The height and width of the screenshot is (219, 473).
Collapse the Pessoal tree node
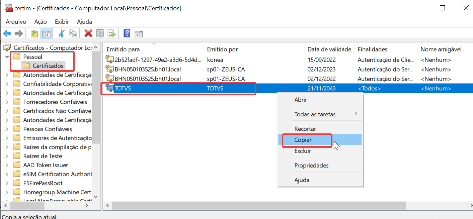tap(7, 57)
